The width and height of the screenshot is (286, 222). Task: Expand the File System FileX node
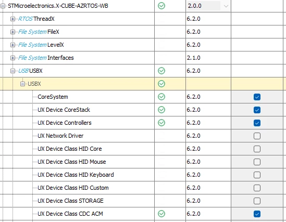pos(13,32)
